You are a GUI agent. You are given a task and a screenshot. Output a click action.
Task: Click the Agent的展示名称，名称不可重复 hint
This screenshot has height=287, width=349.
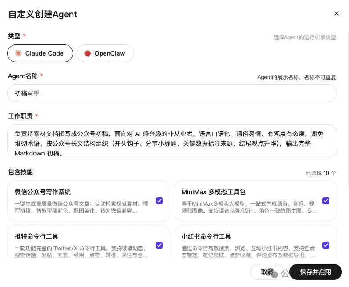(x=296, y=77)
